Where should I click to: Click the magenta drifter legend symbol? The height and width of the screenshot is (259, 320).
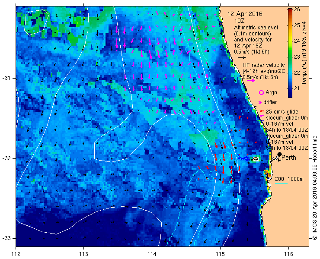pyautogui.click(x=260, y=102)
